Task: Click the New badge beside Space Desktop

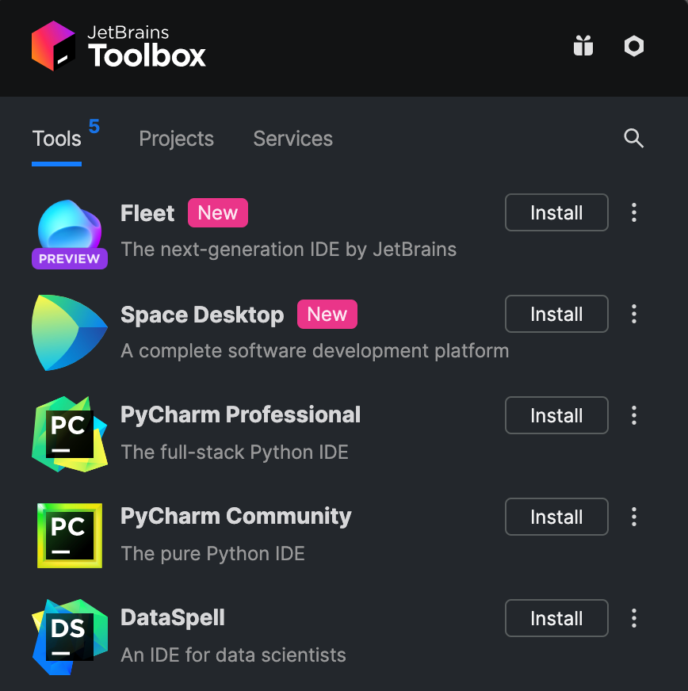Action: pos(327,314)
